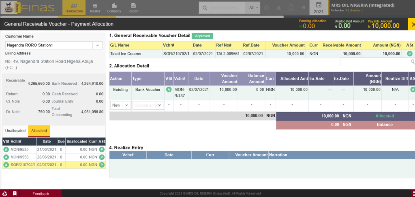Image resolution: width=415 pixels, height=197 pixels.
Task: Click the Balance Amount column header
Action: coord(251,79)
